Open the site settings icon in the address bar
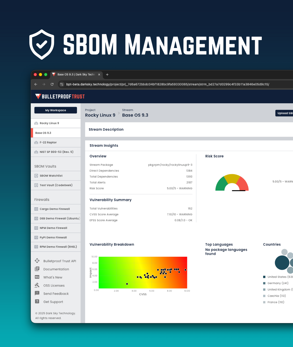Image resolution: width=293 pixels, height=347 pixels. coord(62,84)
